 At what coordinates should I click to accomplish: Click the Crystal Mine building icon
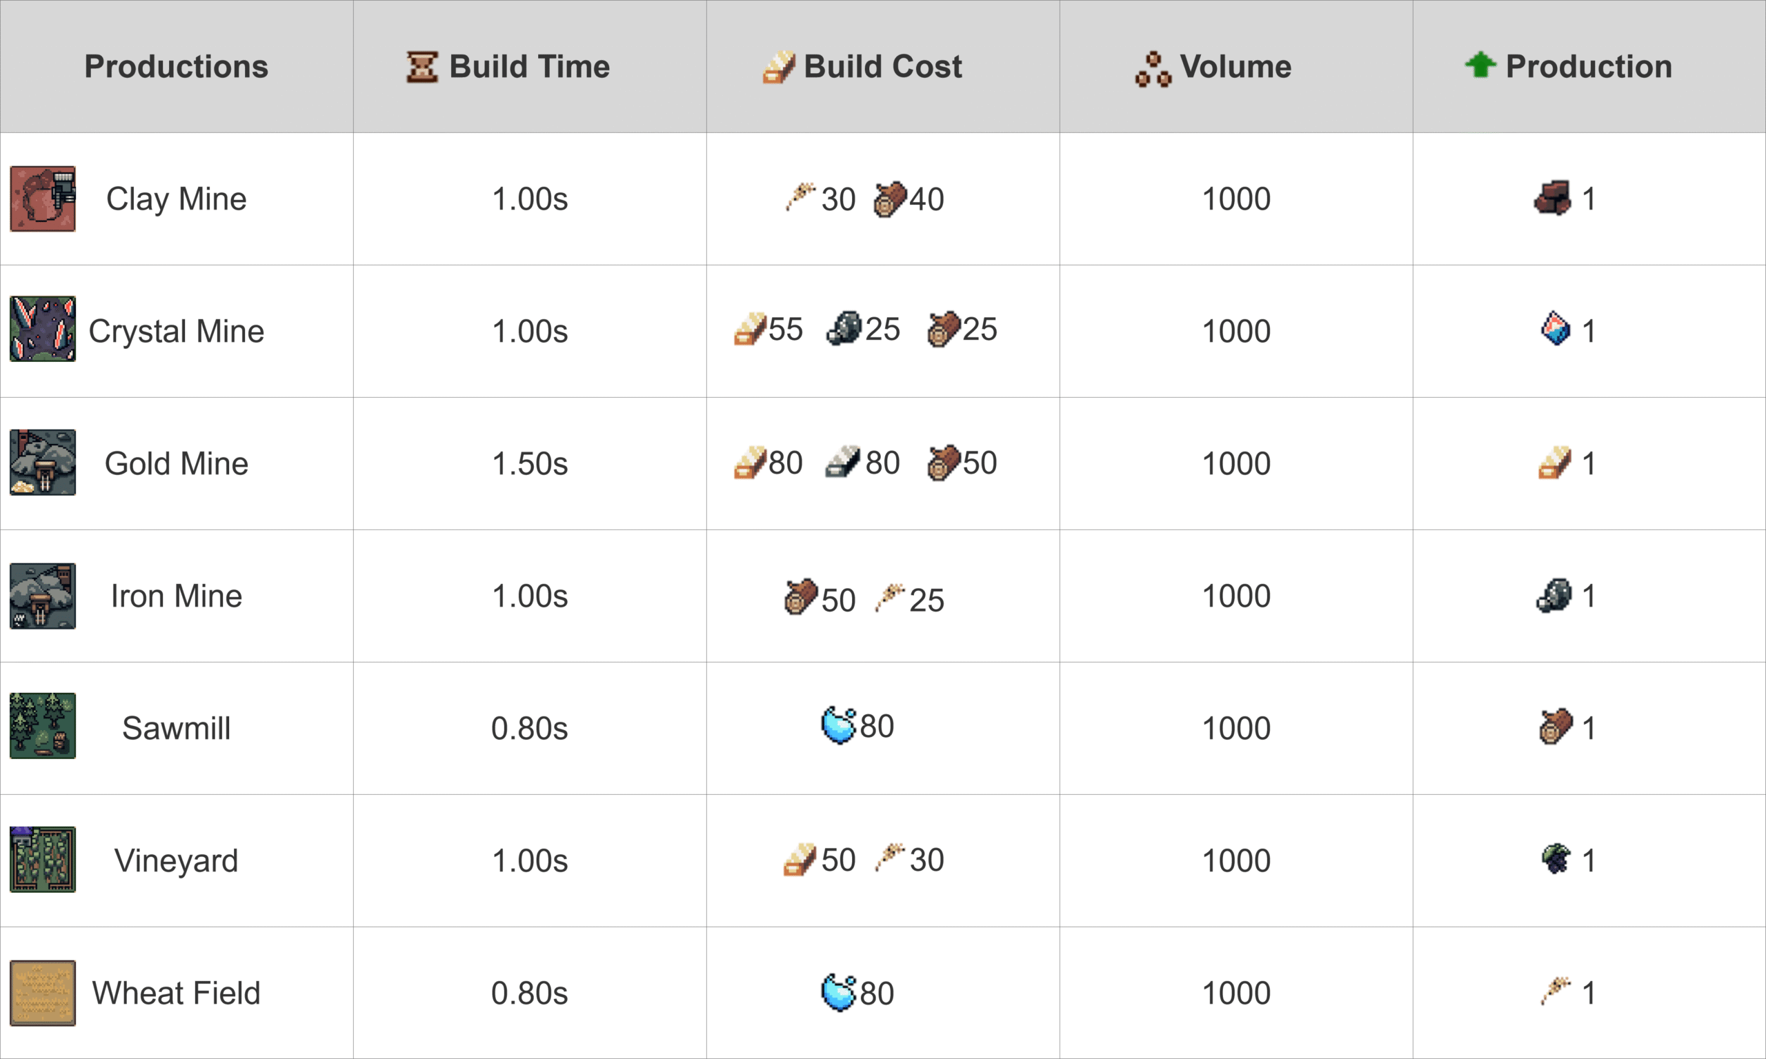43,329
